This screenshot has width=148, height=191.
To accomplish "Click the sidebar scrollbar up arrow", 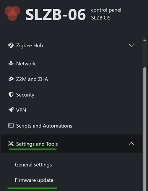I will (145, 40).
